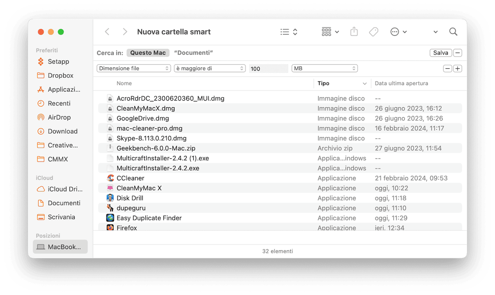Add a new search rule with plus
The width and height of the screenshot is (495, 295).
[x=458, y=68]
